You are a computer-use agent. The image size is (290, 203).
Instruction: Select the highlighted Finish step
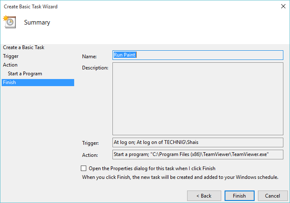[x=38, y=82]
